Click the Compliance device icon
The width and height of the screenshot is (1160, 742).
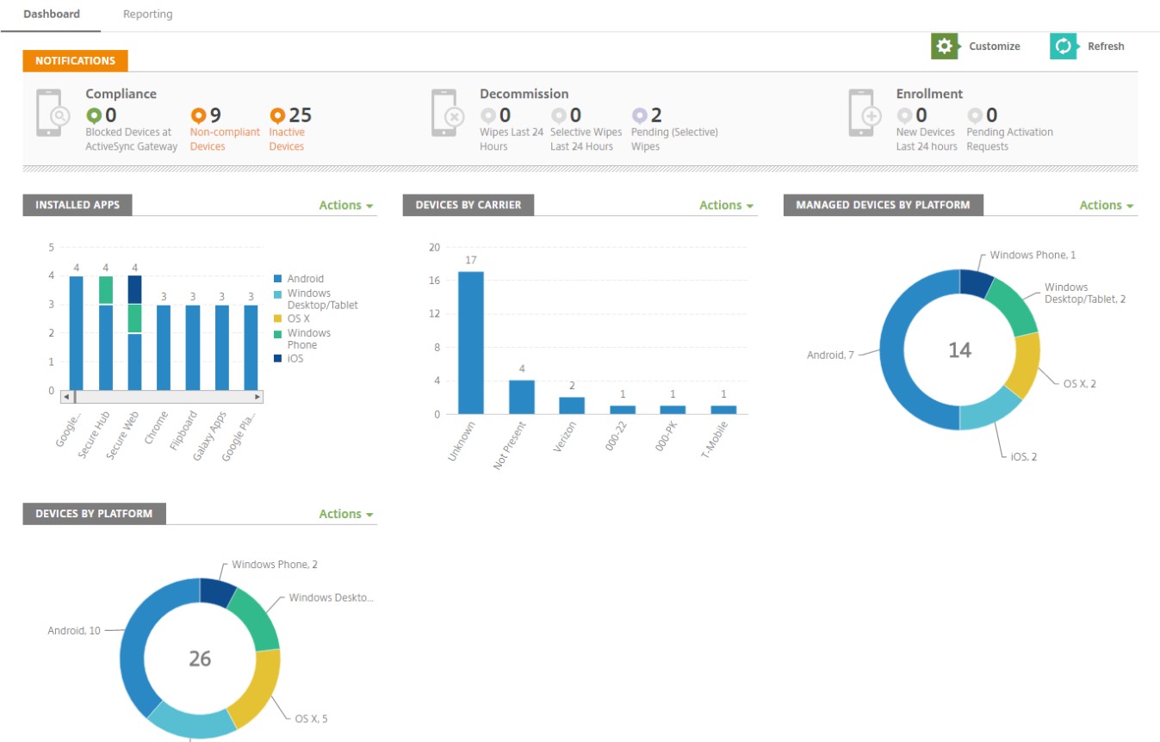pos(50,112)
